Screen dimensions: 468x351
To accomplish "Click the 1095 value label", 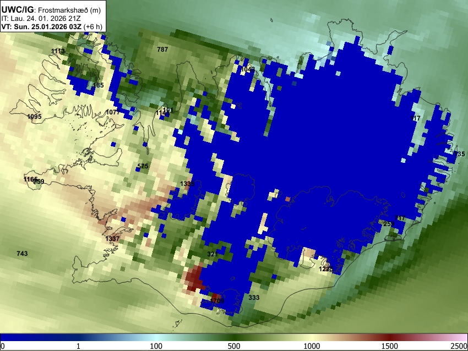I will (34, 117).
